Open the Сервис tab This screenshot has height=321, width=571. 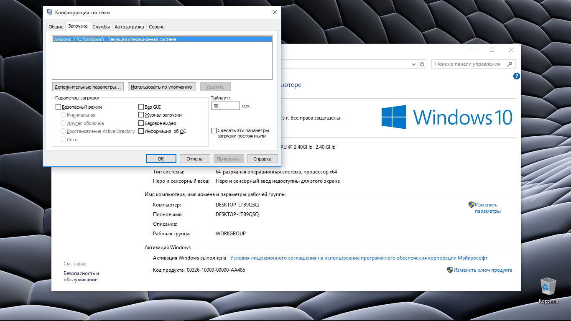157,27
